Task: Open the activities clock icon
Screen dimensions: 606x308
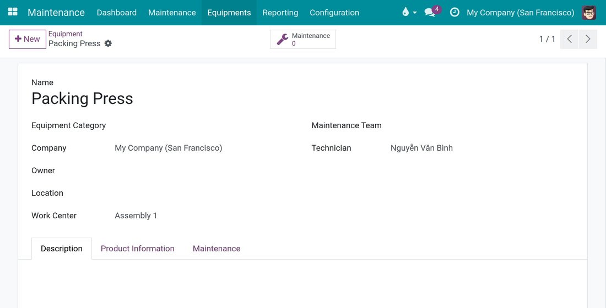Action: [455, 12]
